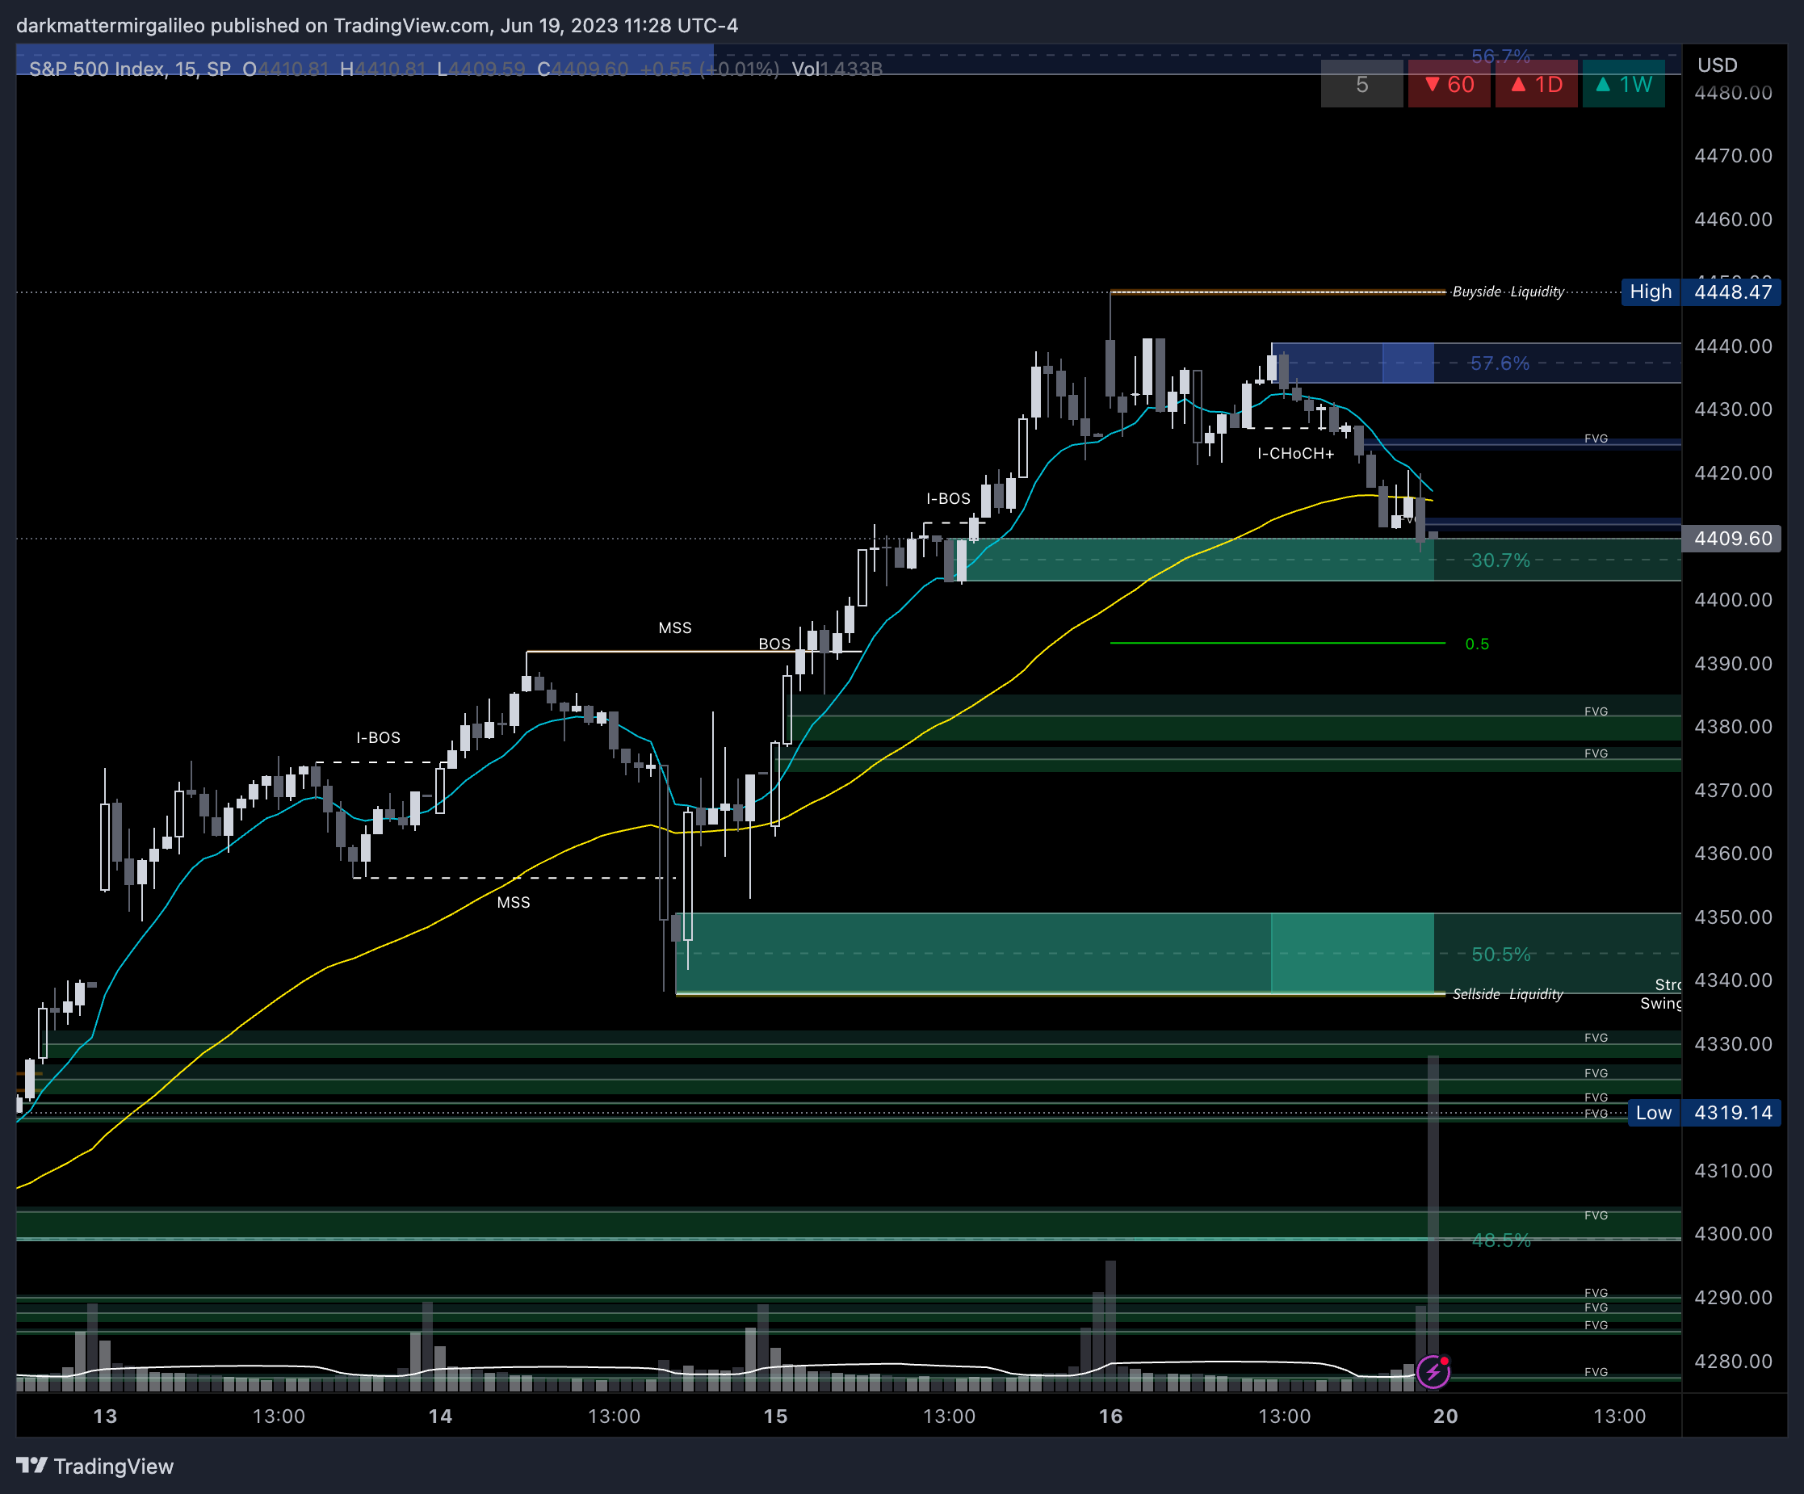Viewport: 1804px width, 1494px height.
Task: Click the I-BOS label on June 15
Action: pyautogui.click(x=948, y=499)
